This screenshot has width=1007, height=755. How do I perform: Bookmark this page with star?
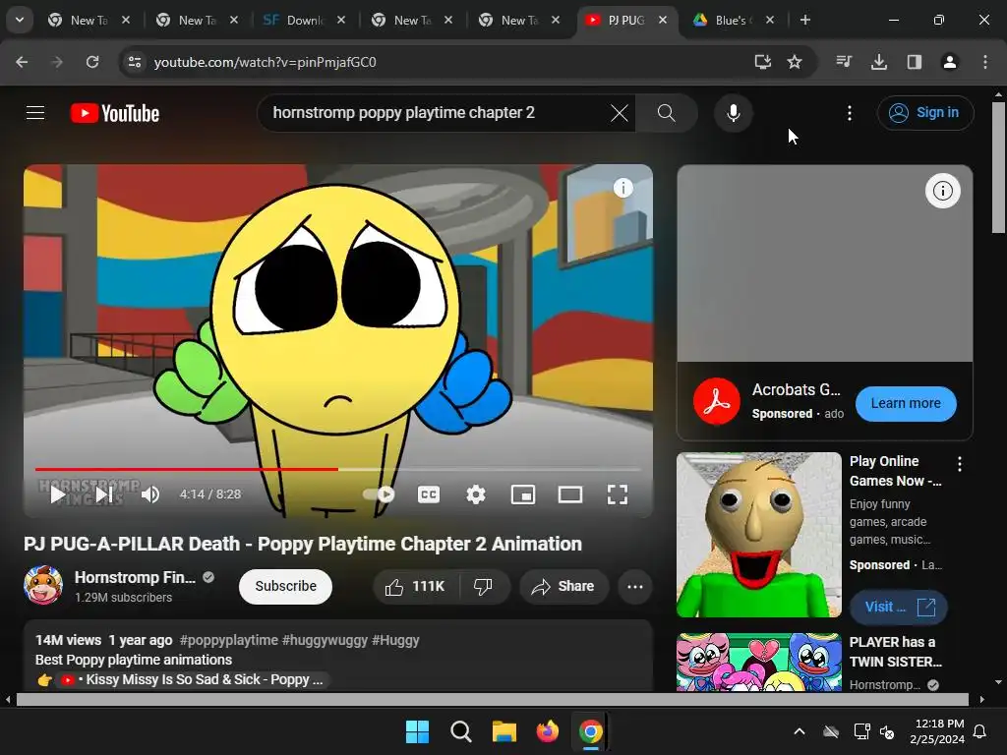[795, 62]
